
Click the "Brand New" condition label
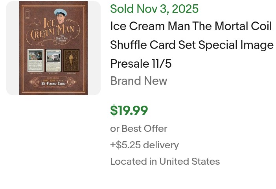point(138,81)
